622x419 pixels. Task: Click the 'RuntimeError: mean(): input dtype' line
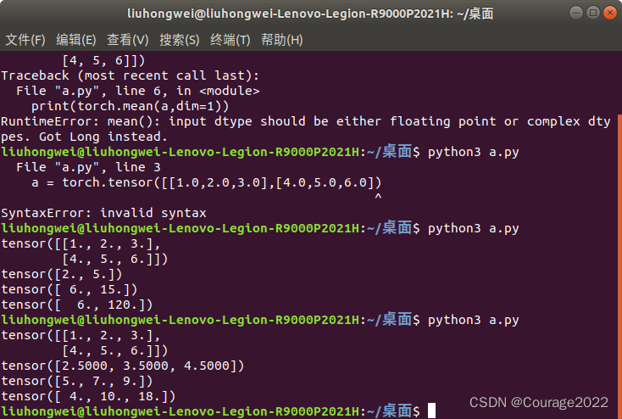306,121
